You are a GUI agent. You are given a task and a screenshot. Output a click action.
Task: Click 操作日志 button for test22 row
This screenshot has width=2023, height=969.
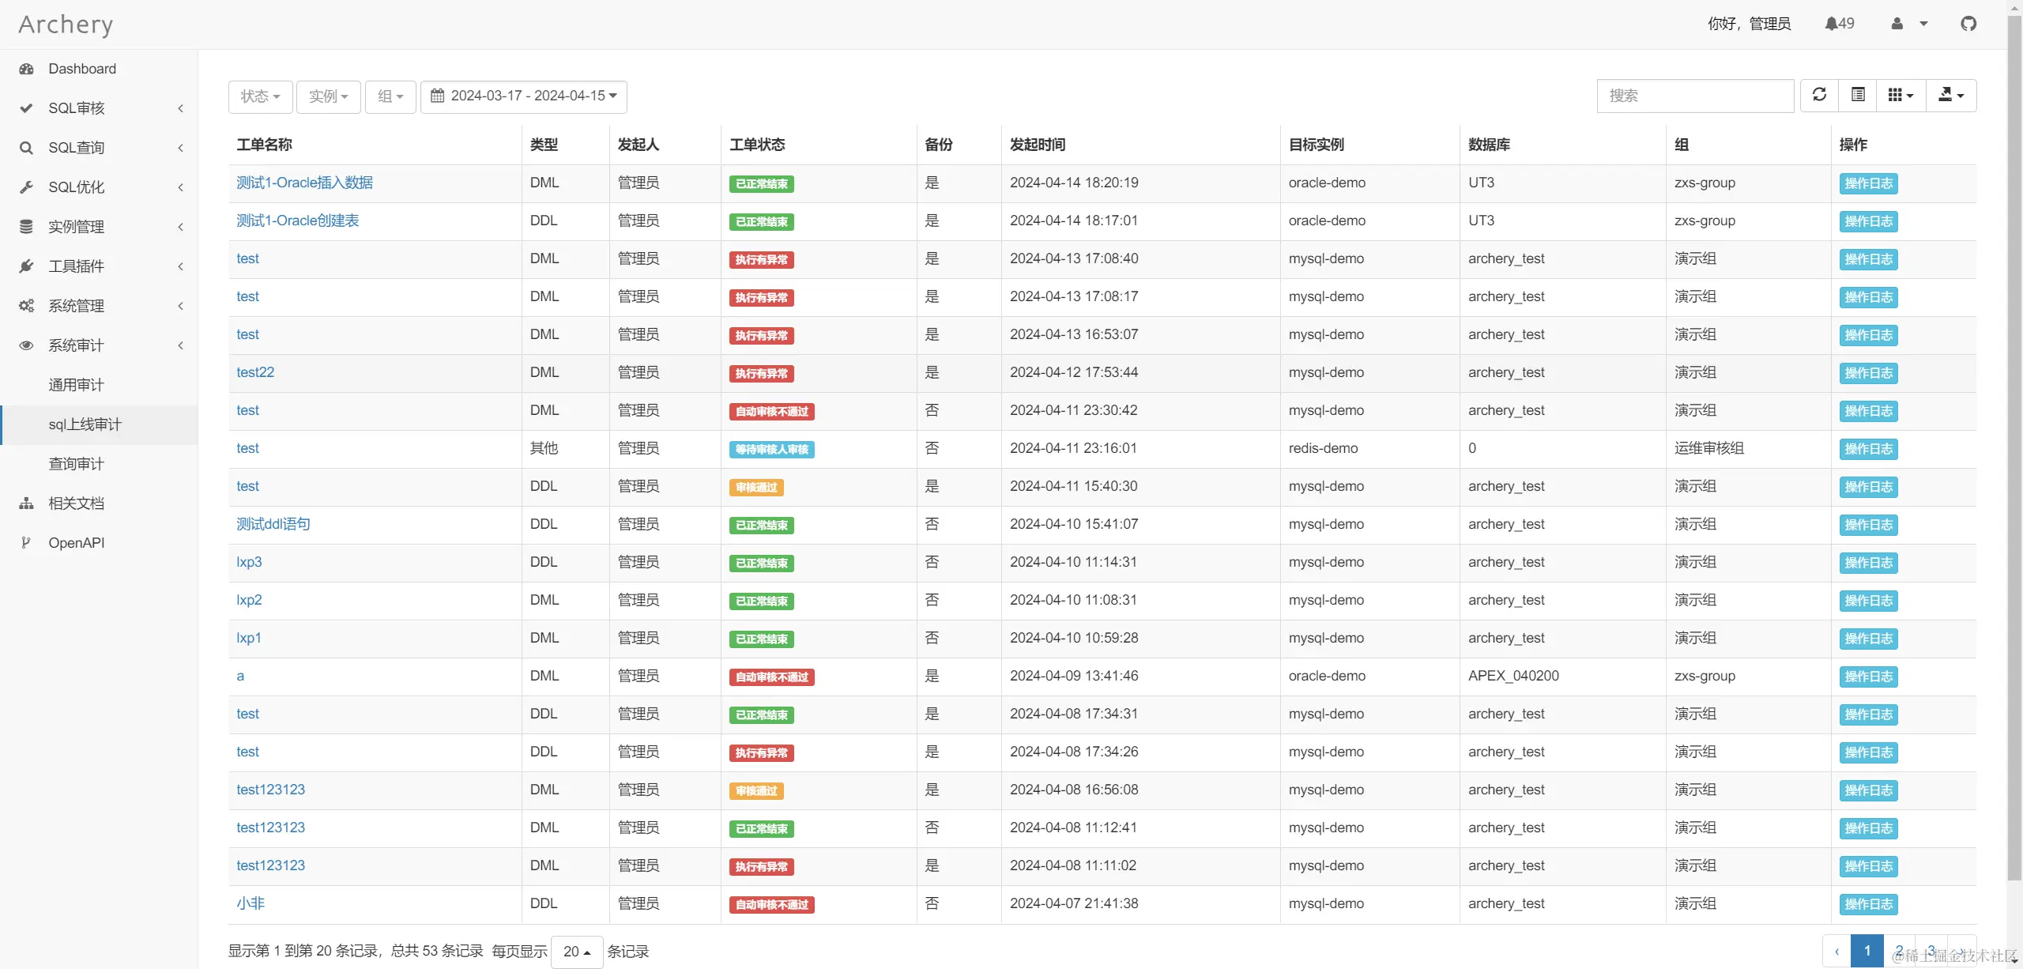(x=1868, y=373)
